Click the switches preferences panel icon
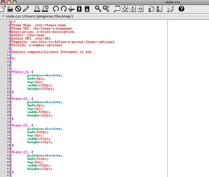 coord(159,9)
